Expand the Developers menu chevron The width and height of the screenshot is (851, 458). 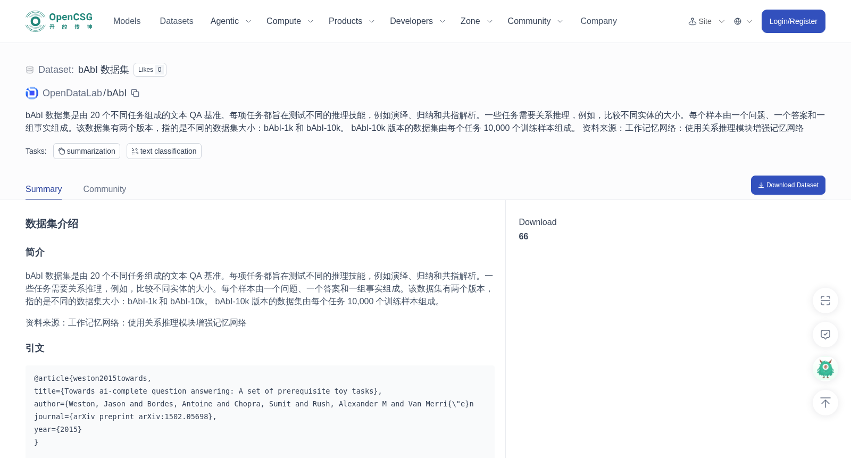point(442,21)
